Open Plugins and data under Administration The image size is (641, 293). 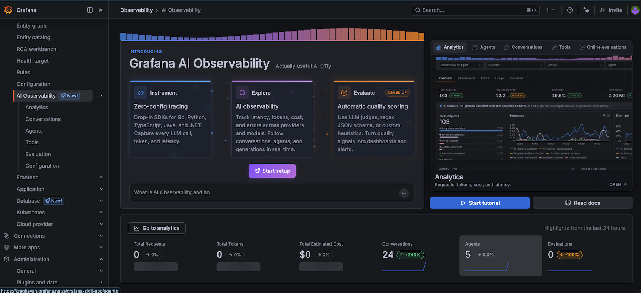click(x=37, y=283)
